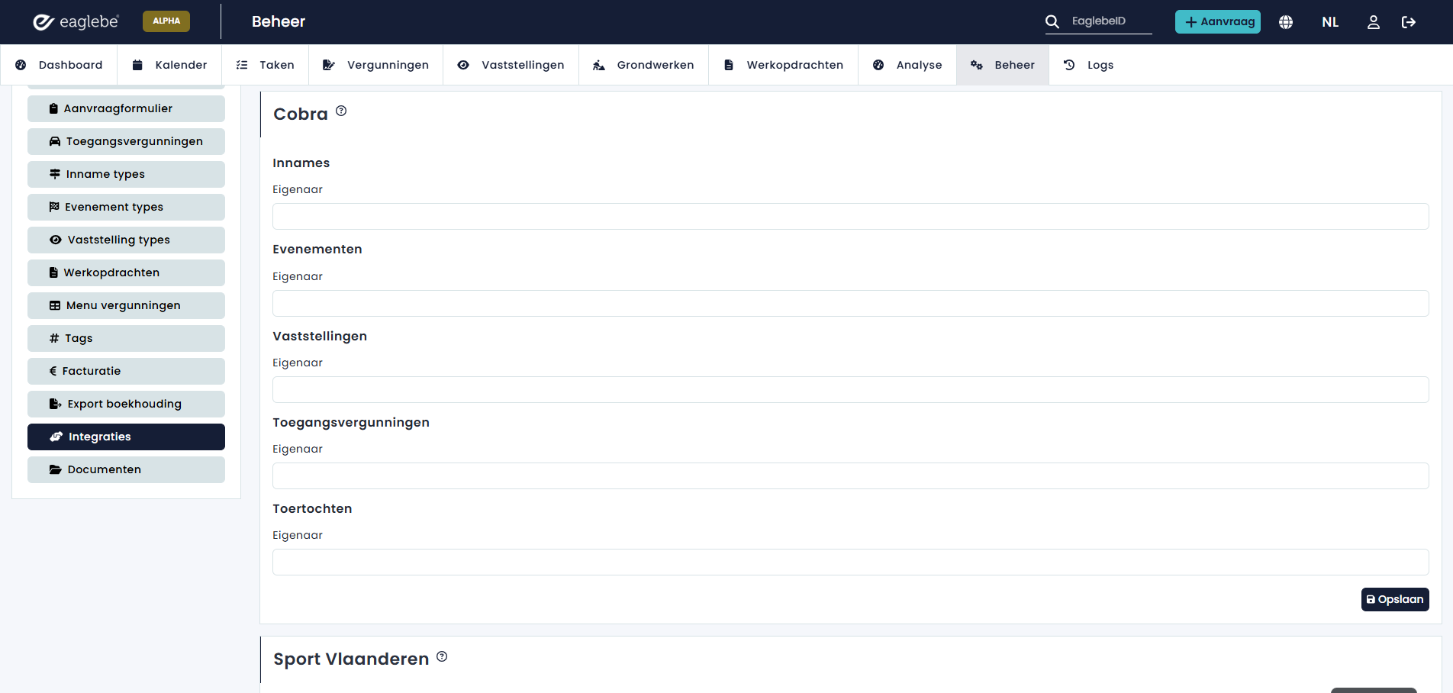The height and width of the screenshot is (693, 1453).
Task: Open Export boekhouding sidebar item
Action: click(x=126, y=404)
